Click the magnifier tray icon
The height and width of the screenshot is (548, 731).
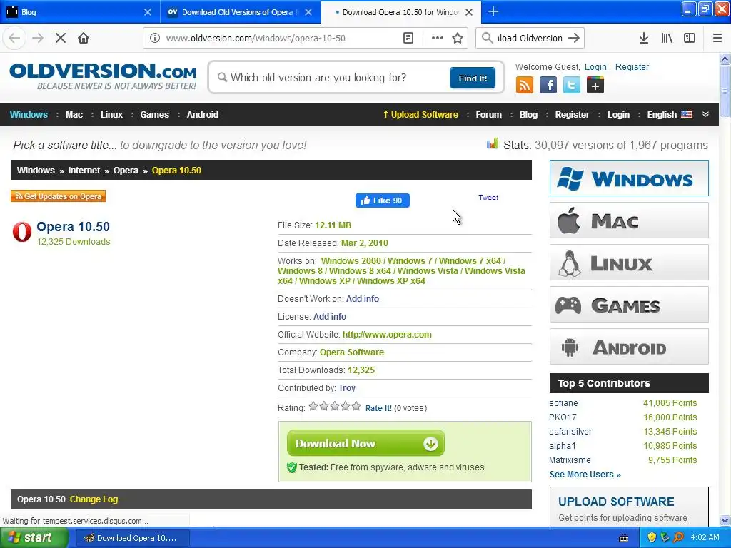[678, 537]
